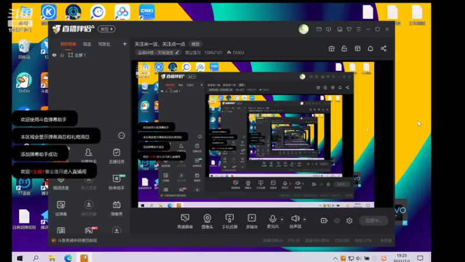Open the PK tool with GIFT badge
This screenshot has width=465, height=262.
pos(90,230)
